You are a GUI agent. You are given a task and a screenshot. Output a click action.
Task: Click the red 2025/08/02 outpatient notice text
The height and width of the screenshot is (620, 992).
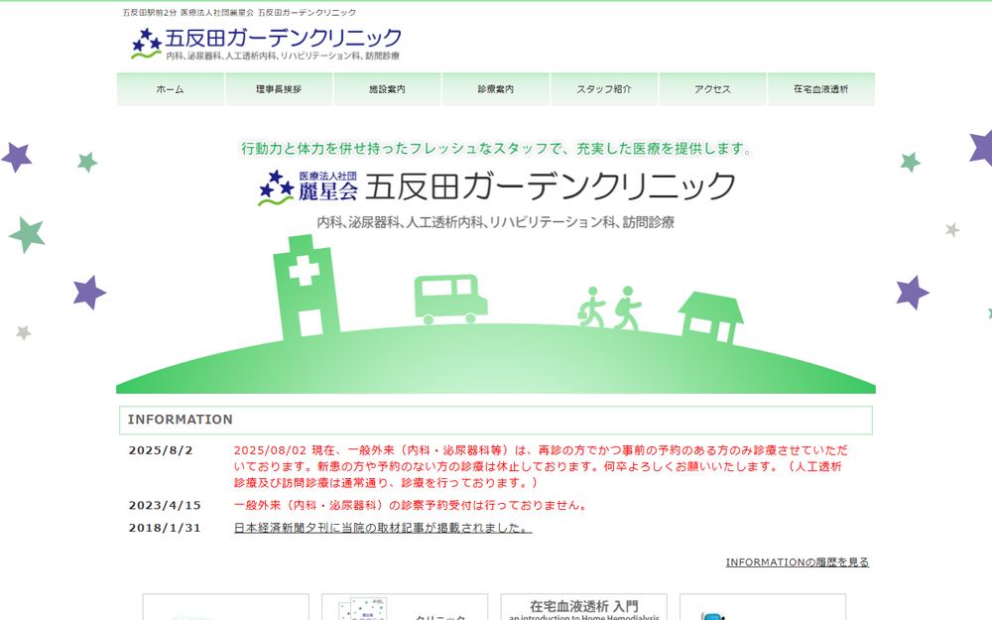(541, 466)
